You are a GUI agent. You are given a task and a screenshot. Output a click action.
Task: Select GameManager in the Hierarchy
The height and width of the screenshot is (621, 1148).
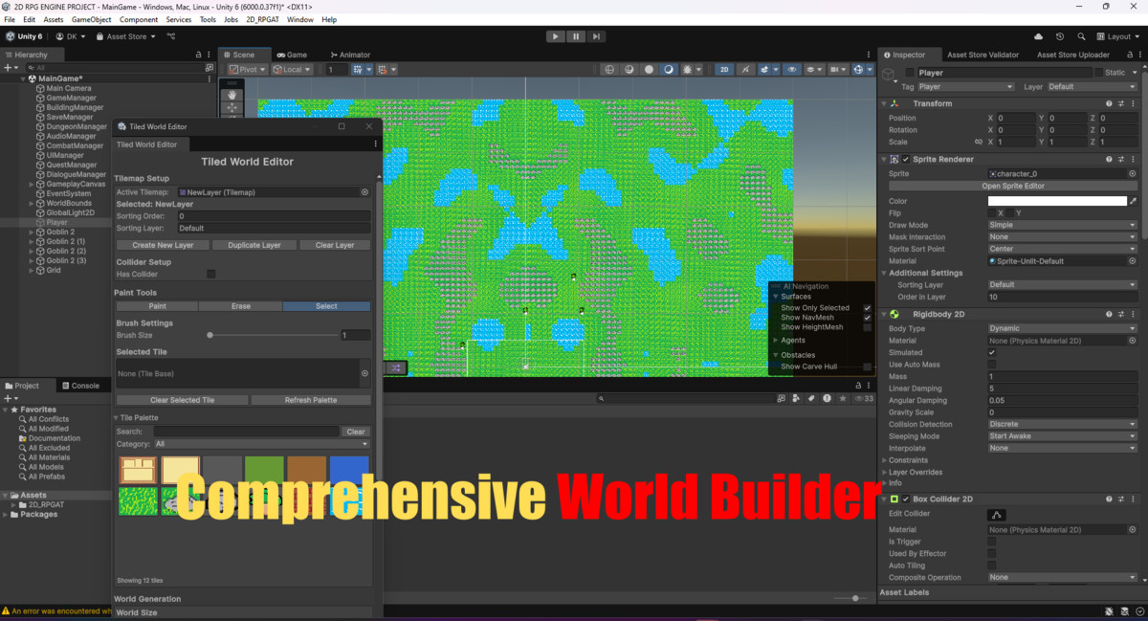click(71, 98)
